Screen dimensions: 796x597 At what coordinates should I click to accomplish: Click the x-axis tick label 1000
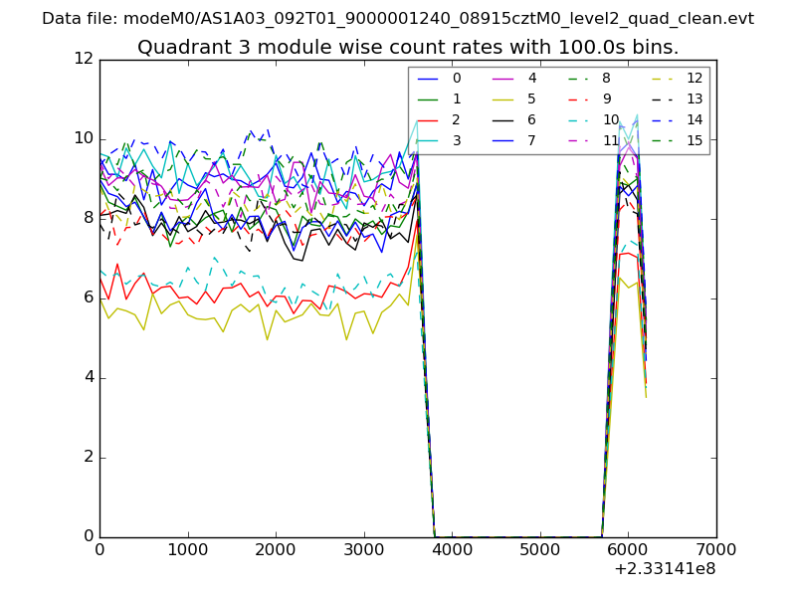click(187, 549)
